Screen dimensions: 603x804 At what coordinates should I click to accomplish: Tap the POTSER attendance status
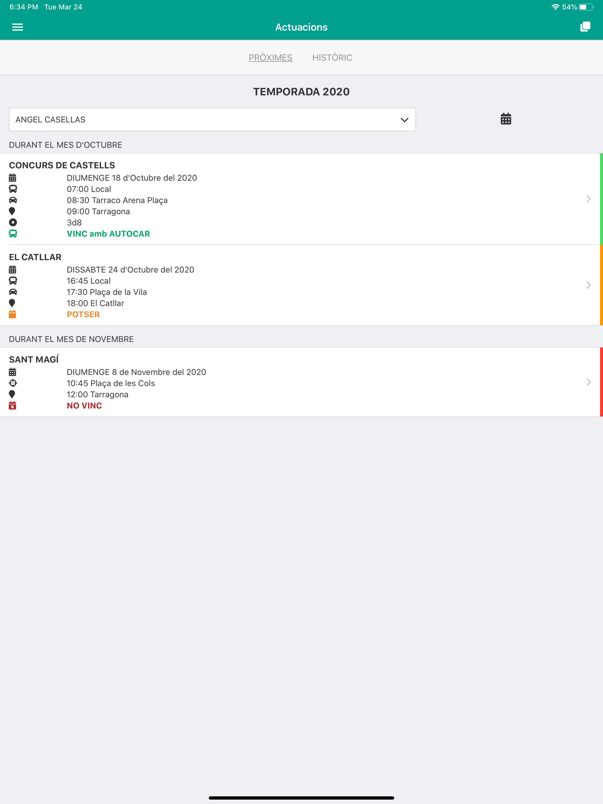click(83, 314)
